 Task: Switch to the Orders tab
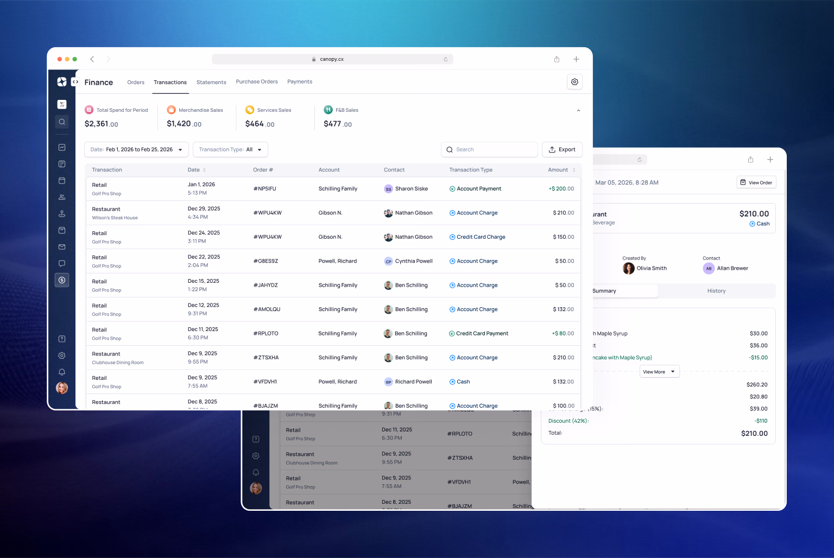point(136,83)
